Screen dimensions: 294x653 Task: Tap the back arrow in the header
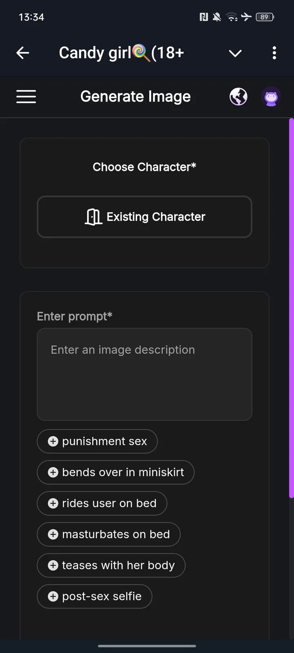coord(23,53)
